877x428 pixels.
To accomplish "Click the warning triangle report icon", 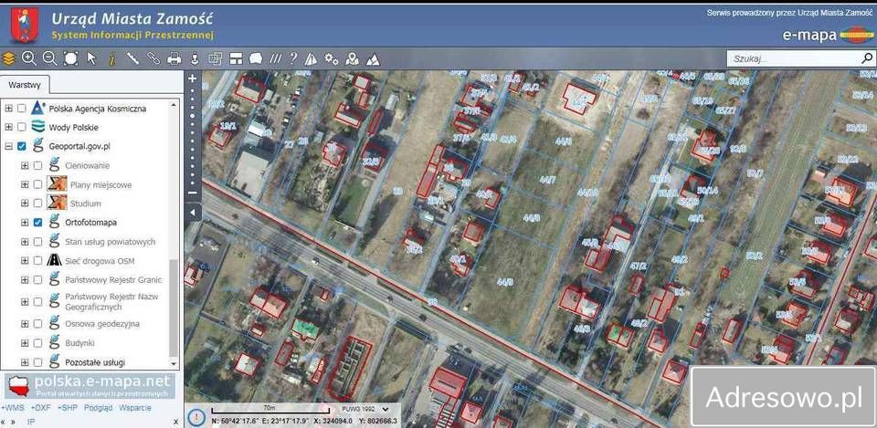I will pos(311,58).
